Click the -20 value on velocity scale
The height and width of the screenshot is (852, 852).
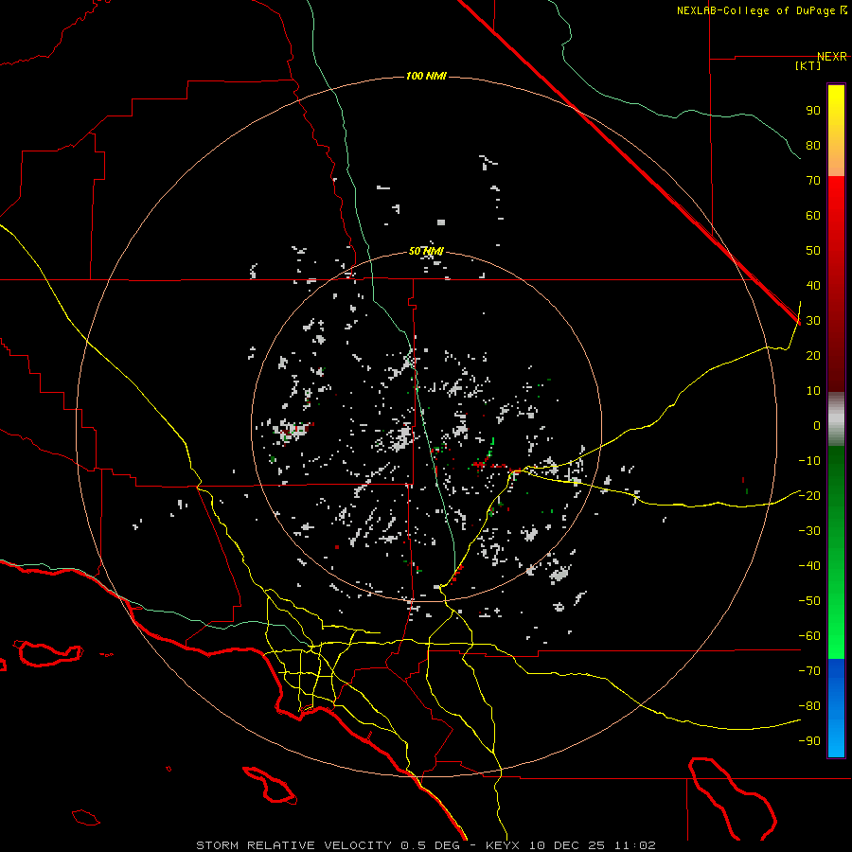click(x=809, y=495)
